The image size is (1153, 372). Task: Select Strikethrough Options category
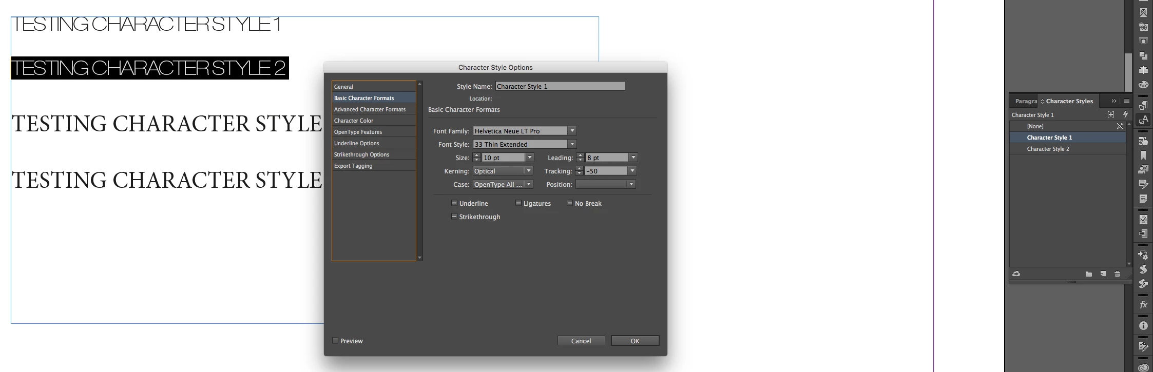coord(374,154)
